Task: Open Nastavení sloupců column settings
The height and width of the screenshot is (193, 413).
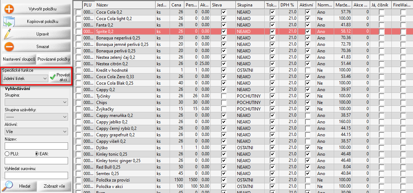Action: point(19,59)
